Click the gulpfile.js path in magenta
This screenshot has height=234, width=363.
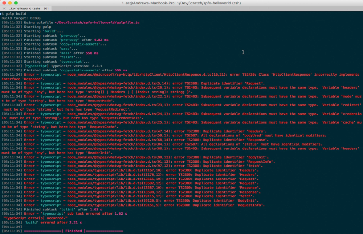click(97, 23)
